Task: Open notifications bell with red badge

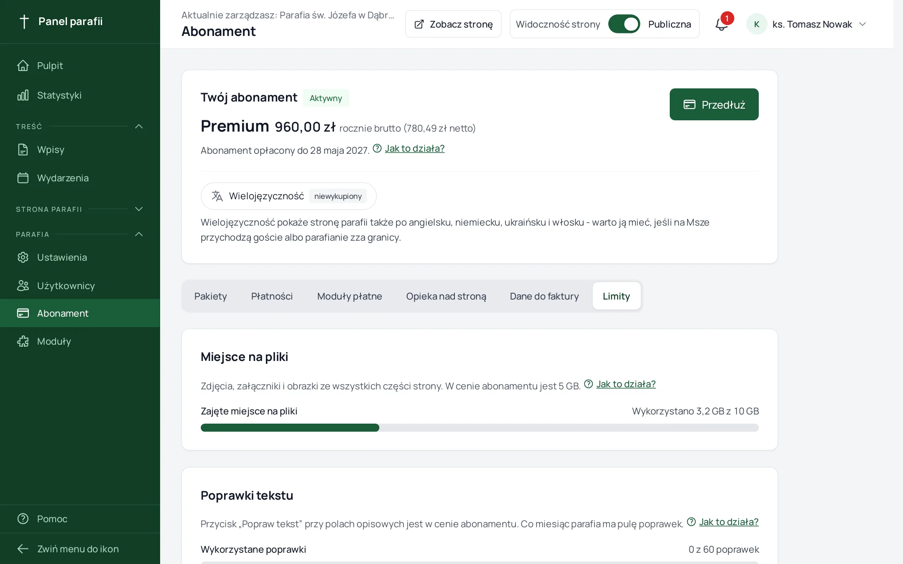Action: pyautogui.click(x=722, y=24)
